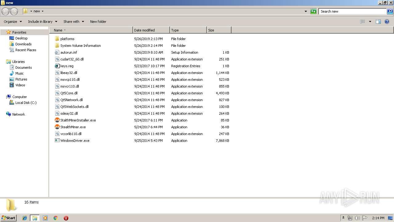Select the msvcp110.dll file name
The height and width of the screenshot is (222, 394).
pos(70,80)
